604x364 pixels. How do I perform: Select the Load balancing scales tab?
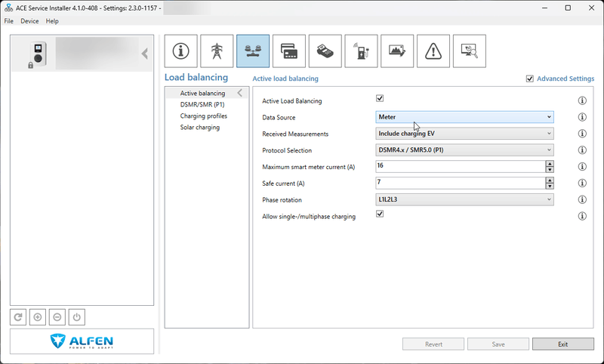pyautogui.click(x=253, y=51)
